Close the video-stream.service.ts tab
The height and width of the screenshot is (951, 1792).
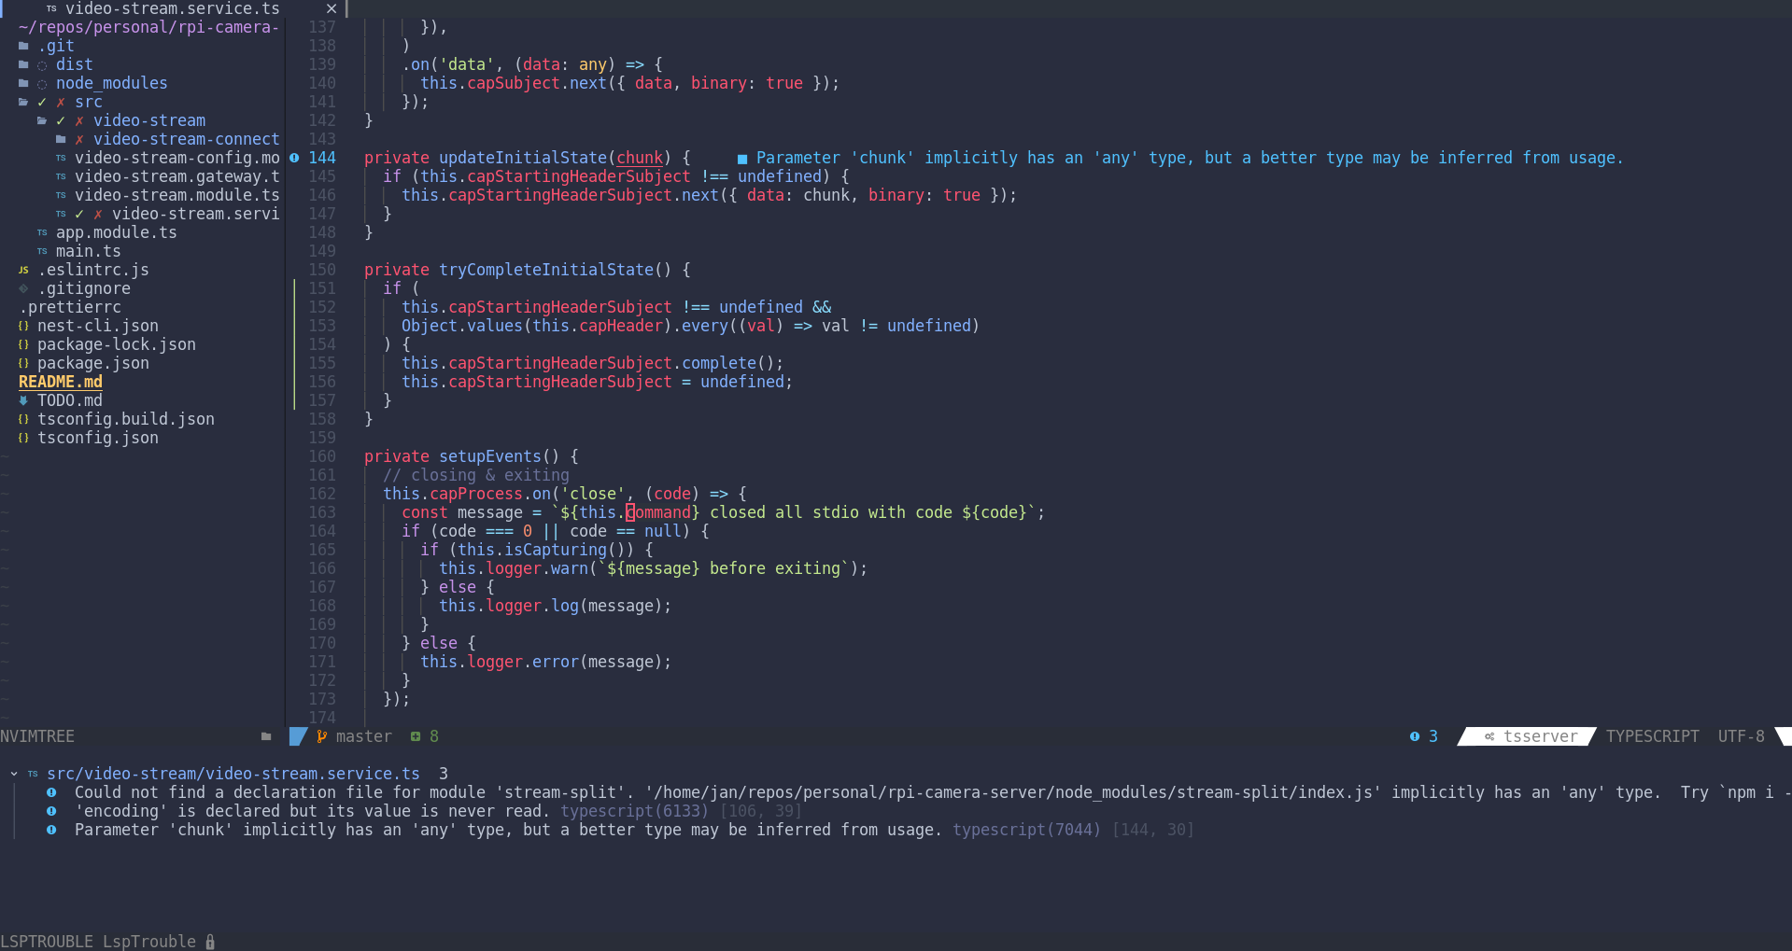pos(331,8)
